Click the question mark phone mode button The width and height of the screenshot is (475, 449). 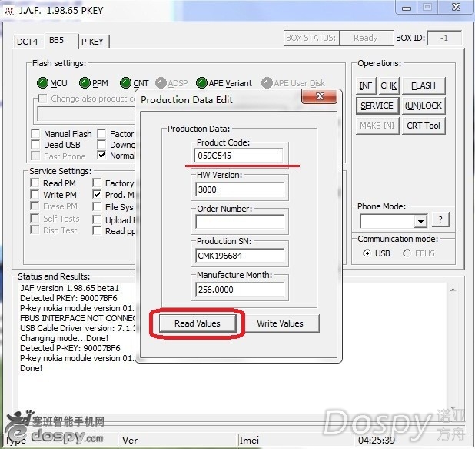[x=440, y=219]
